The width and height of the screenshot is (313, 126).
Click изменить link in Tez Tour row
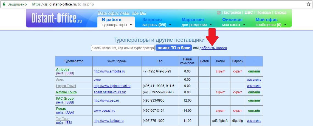(x=254, y=121)
